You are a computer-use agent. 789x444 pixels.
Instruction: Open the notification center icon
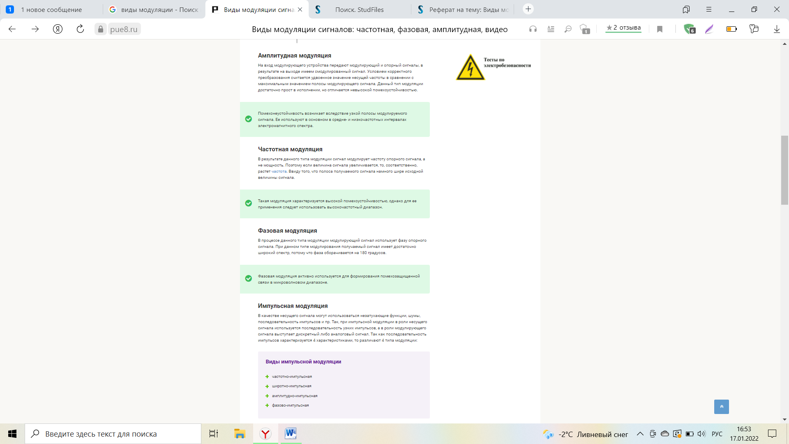[x=772, y=434]
